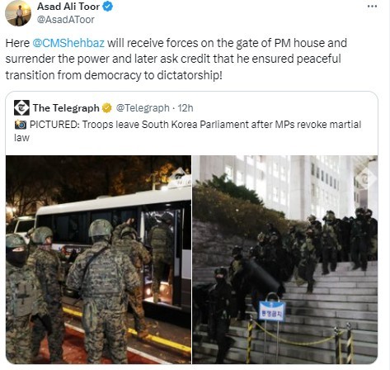Click the Asad Ali Toor display name
390x370 pixels.
click(68, 7)
